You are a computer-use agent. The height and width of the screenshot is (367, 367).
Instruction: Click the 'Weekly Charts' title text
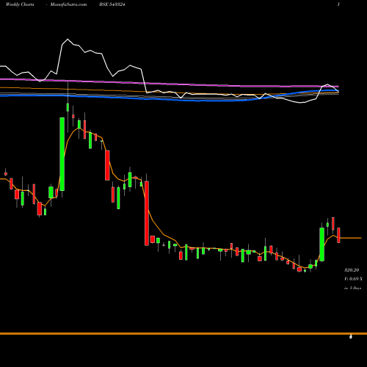tap(20, 4)
